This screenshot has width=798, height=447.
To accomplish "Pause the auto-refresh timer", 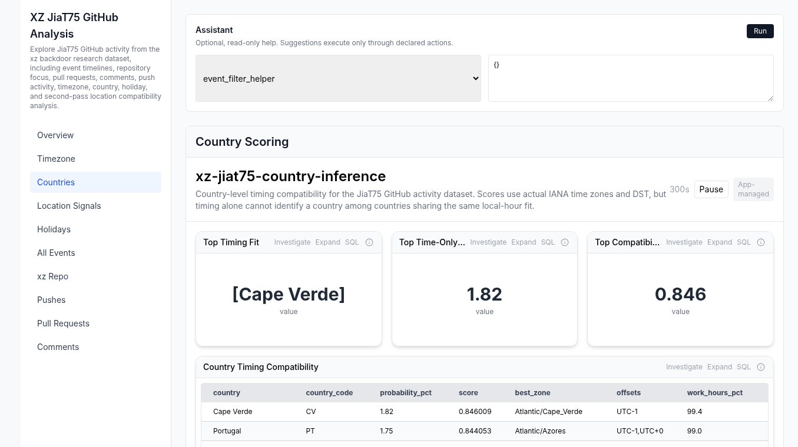I will 711,189.
